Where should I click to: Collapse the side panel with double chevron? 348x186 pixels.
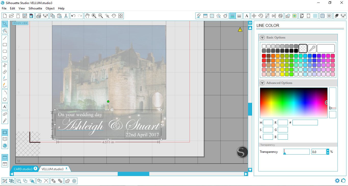coord(250,23)
